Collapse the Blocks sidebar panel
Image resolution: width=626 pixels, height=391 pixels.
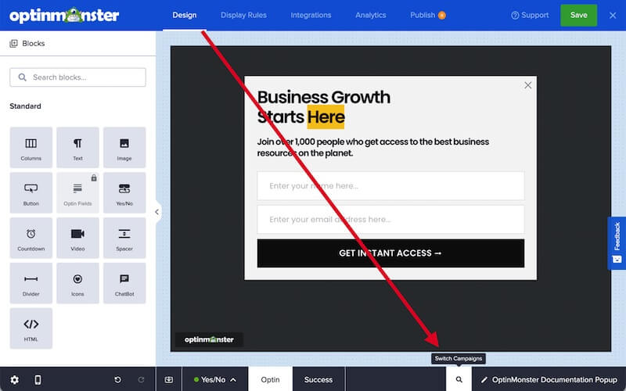tap(157, 212)
